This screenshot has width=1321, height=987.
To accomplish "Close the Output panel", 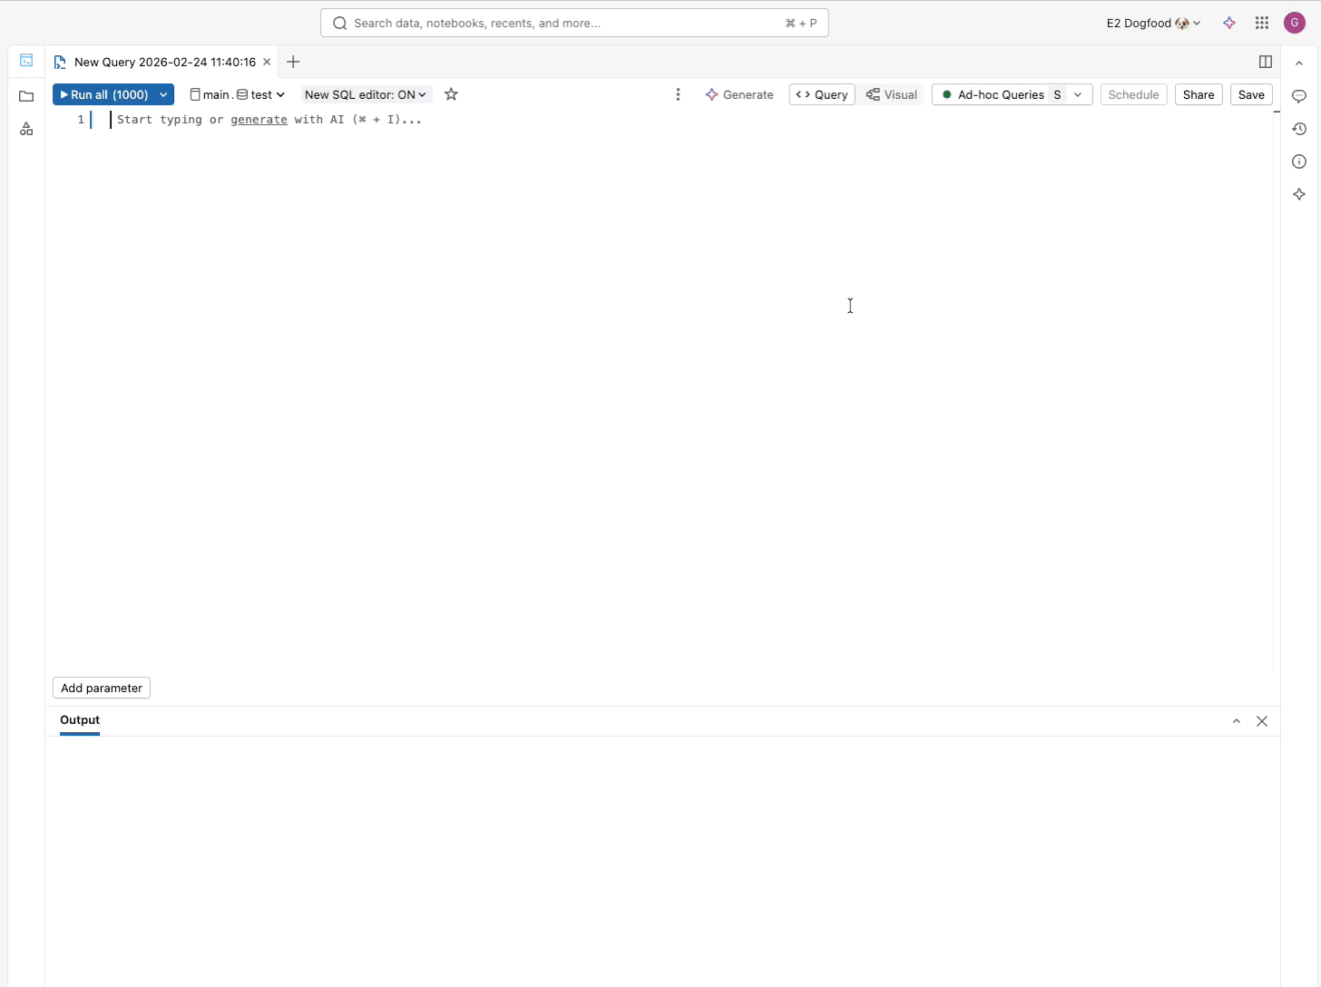I will [1262, 721].
